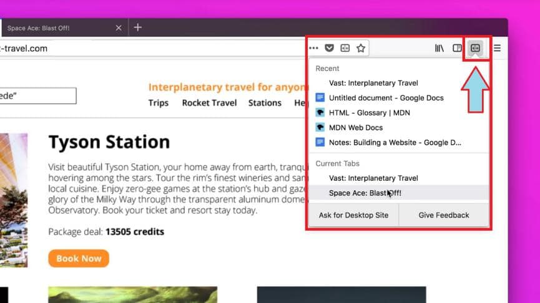Click the Tyson Station photo

[x=14, y=200]
